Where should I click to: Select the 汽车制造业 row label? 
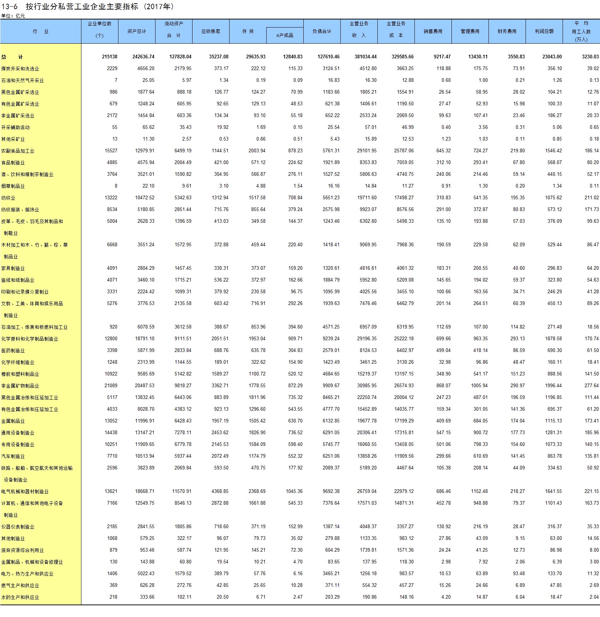click(13, 456)
